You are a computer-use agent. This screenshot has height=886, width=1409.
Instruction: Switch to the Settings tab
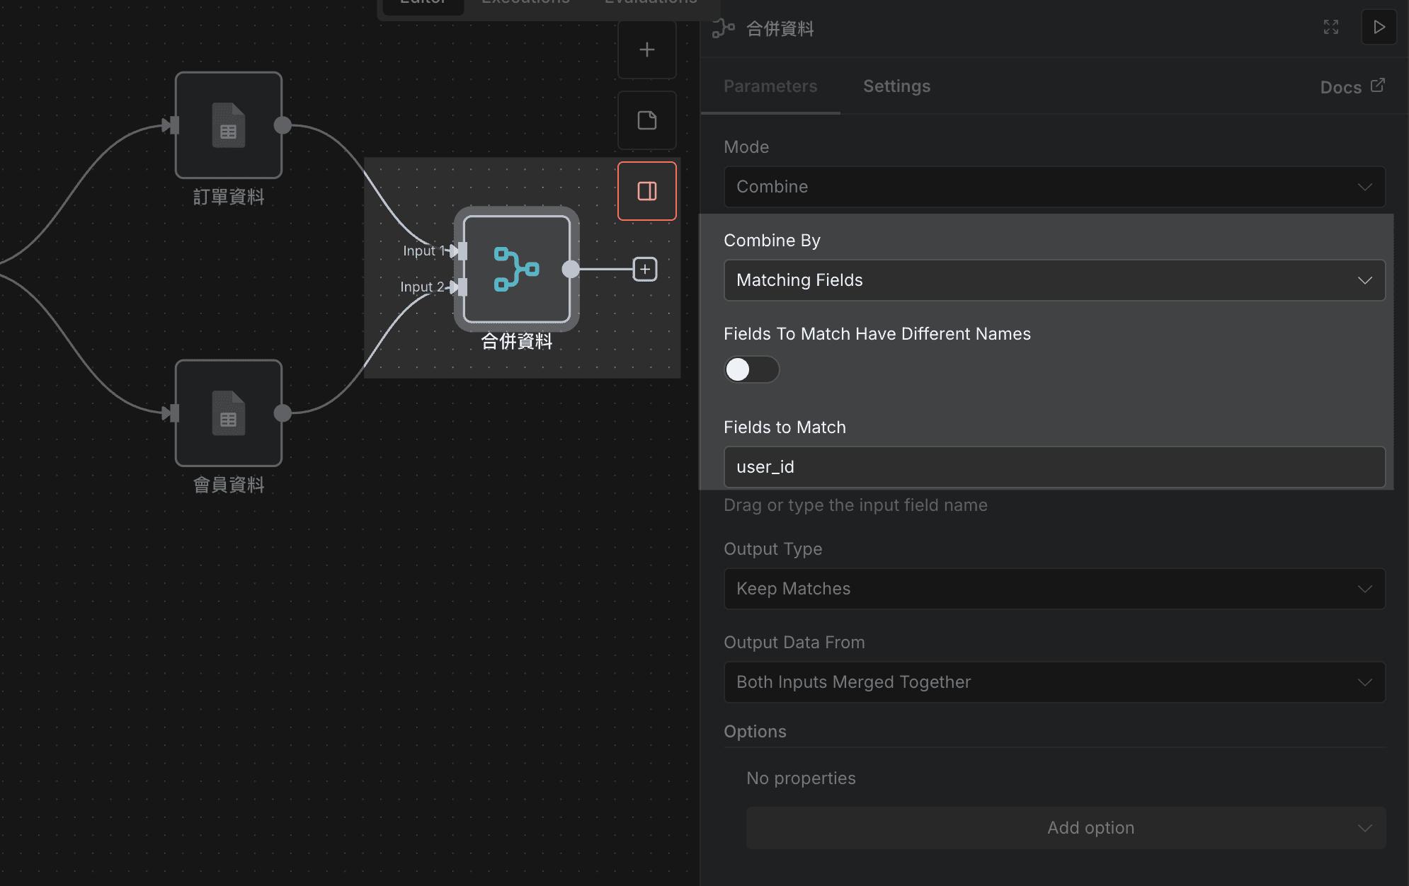pyautogui.click(x=896, y=86)
